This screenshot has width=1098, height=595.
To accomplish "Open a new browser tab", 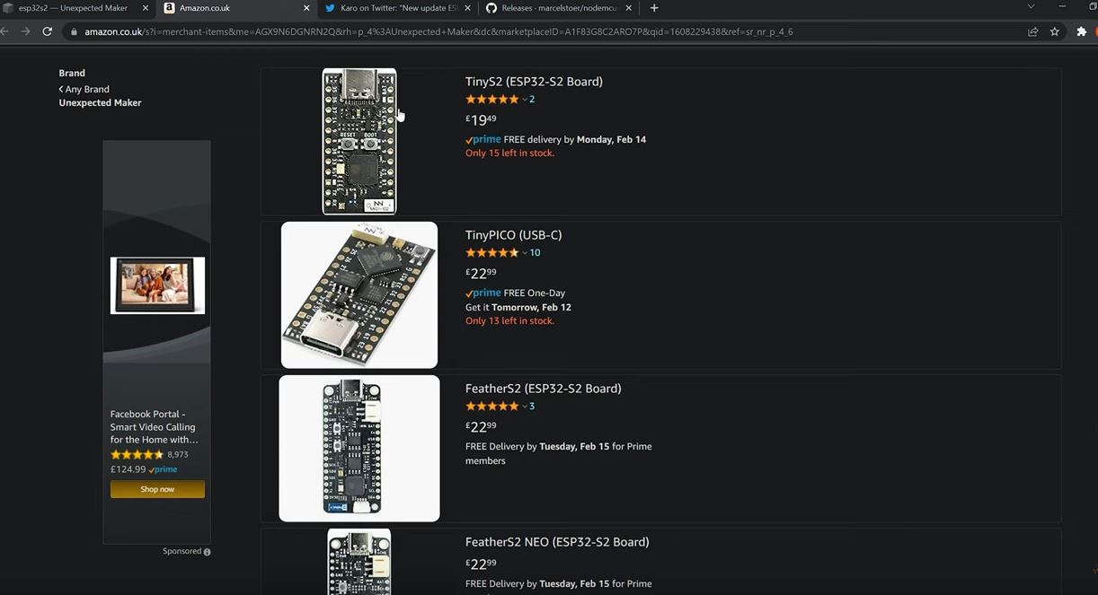I will pyautogui.click(x=654, y=8).
